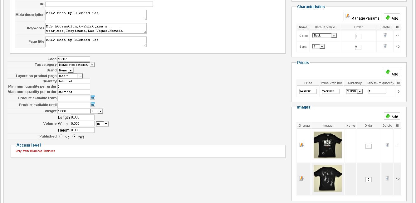Set Published to Yes

click(74, 137)
